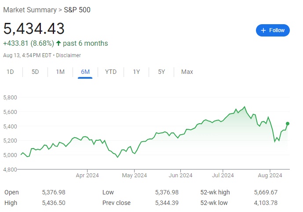
Task: Open the Market Summary breadcrumb link
Action: pyautogui.click(x=29, y=10)
